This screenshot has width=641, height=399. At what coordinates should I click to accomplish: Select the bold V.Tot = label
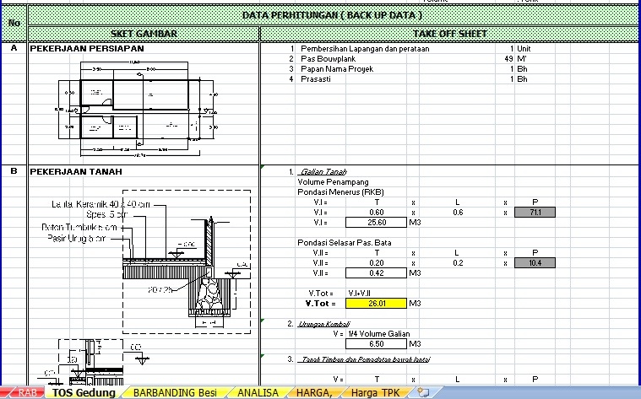coord(321,304)
